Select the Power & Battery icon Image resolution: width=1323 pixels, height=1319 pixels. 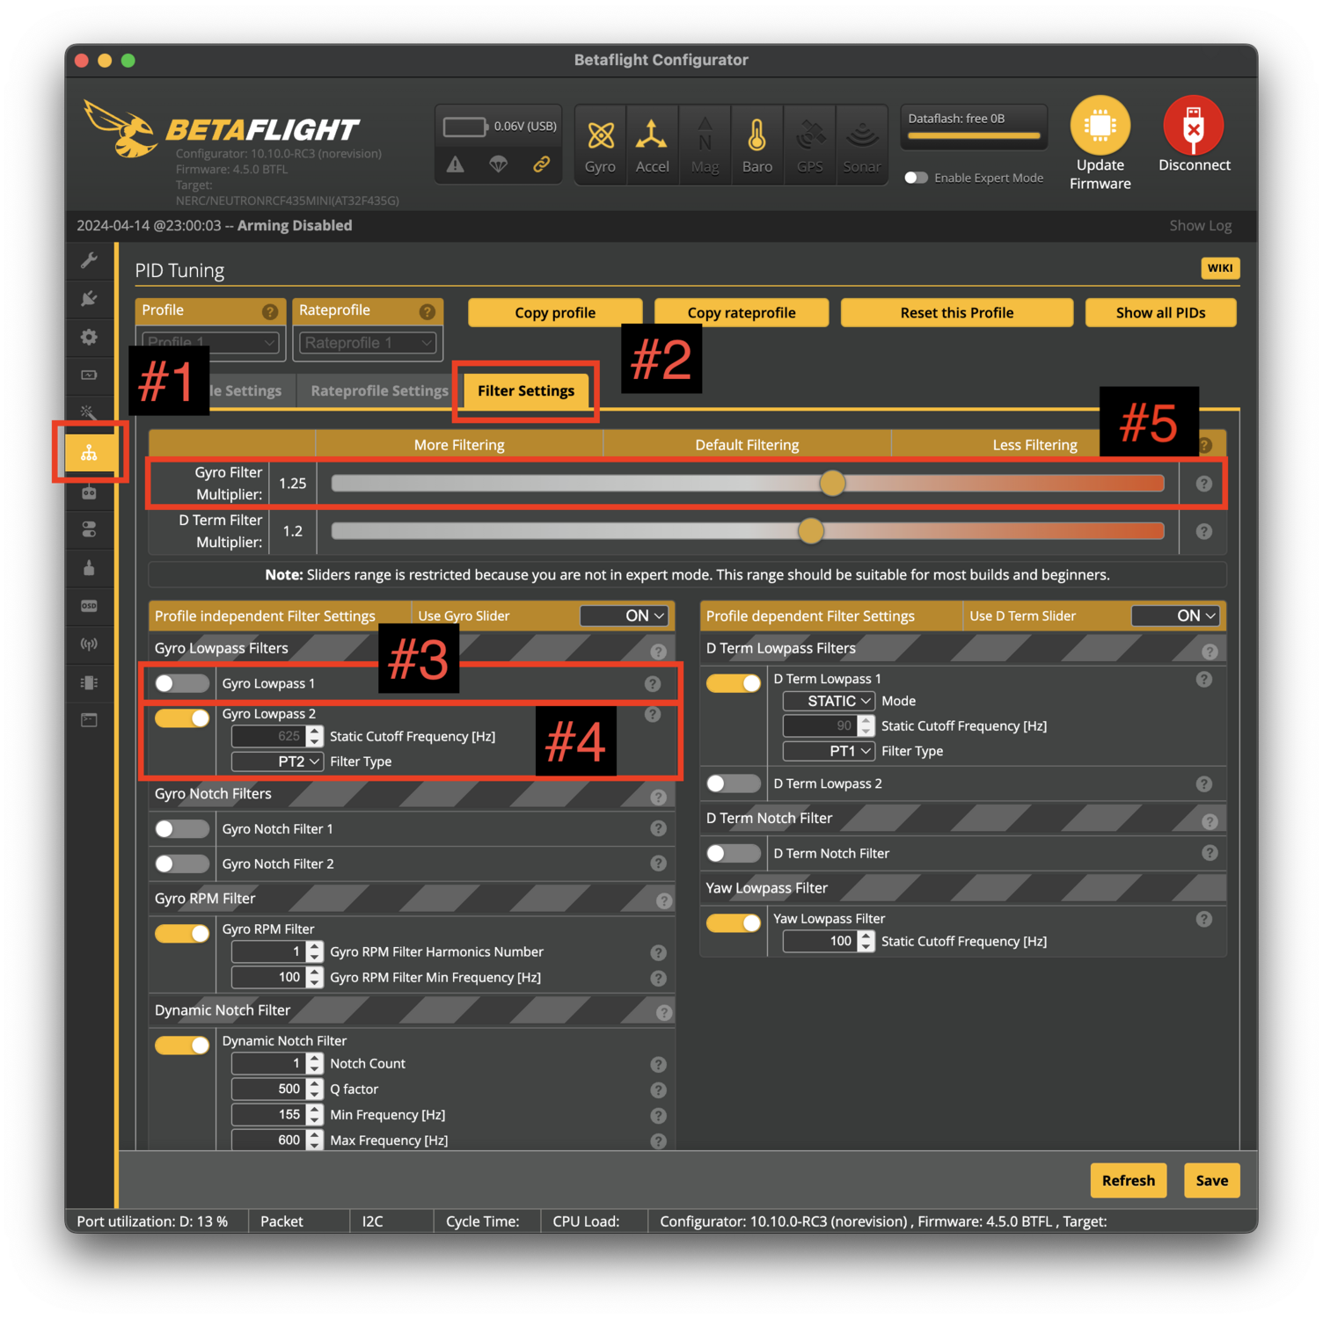[x=89, y=373]
